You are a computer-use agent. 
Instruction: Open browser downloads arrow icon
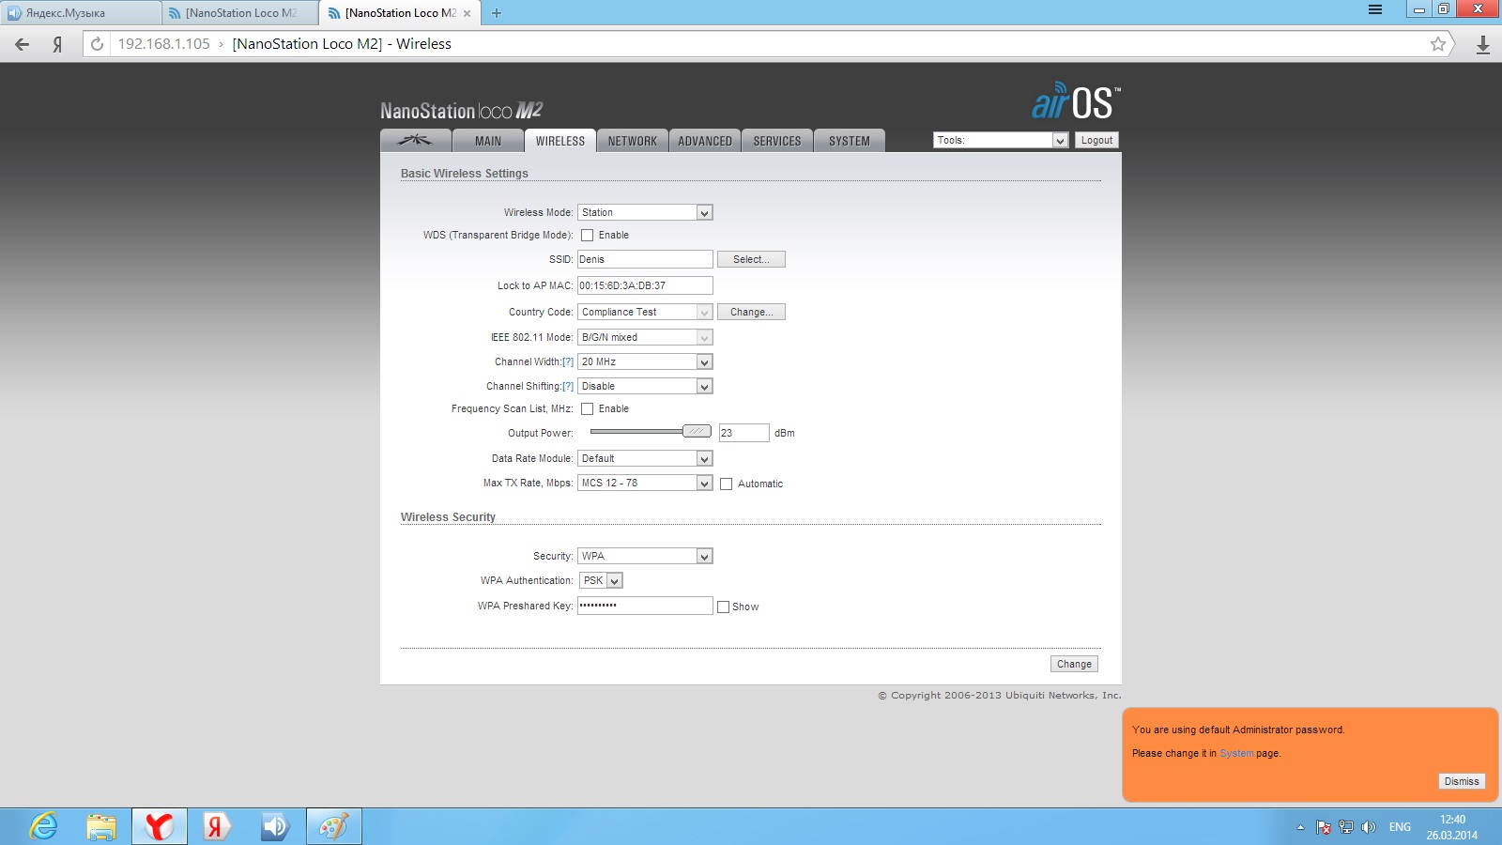click(1482, 44)
